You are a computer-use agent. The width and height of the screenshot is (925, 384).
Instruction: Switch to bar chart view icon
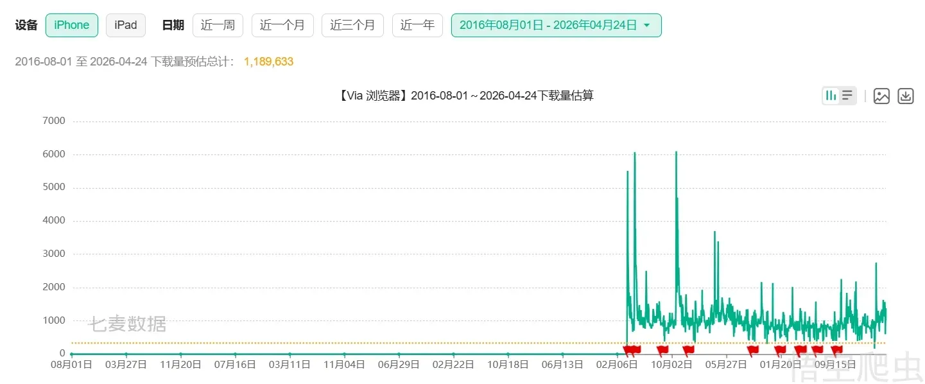tap(831, 96)
